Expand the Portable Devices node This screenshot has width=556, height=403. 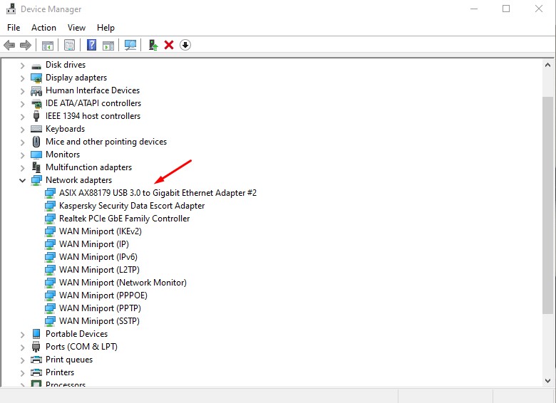(x=22, y=335)
